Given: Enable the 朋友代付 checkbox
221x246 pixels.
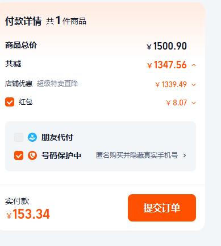Looking at the screenshot, I should tap(19, 137).
